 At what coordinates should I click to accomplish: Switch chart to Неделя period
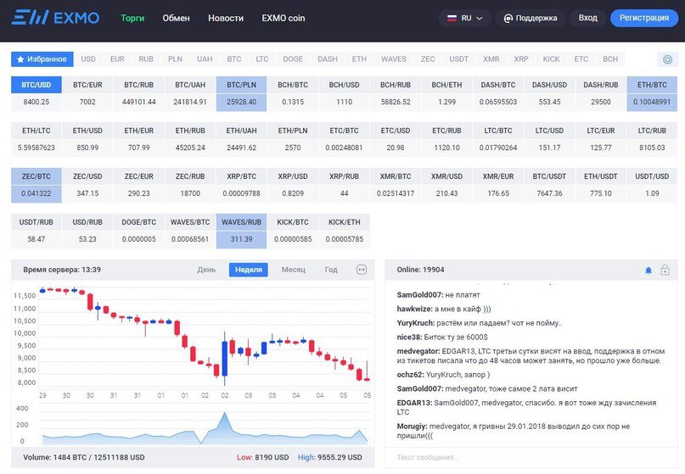(x=248, y=270)
